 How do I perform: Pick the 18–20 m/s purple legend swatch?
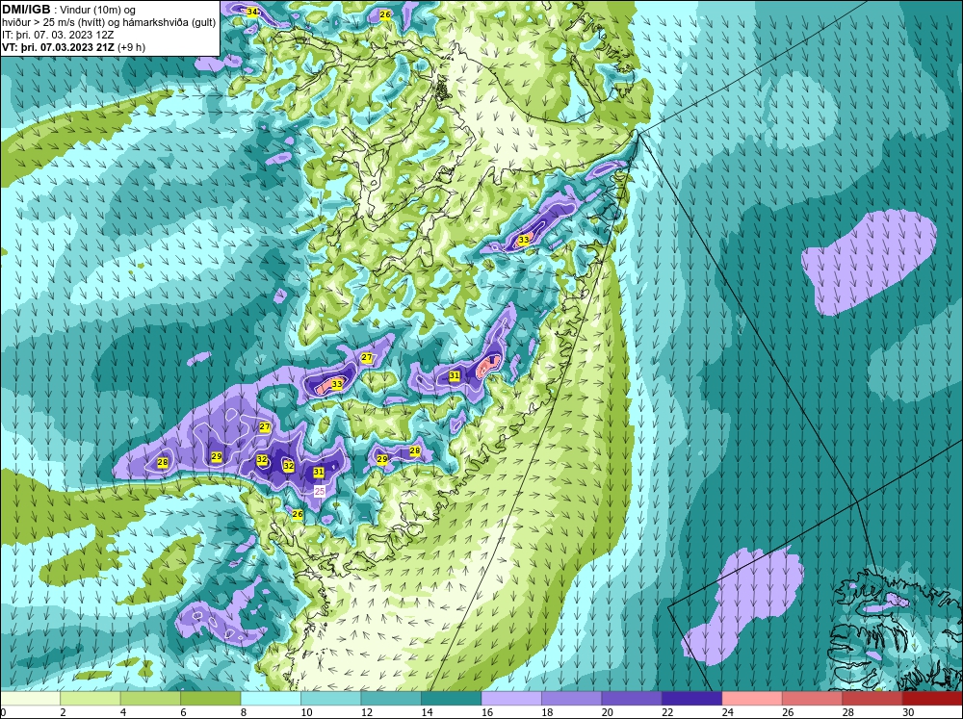coord(572,699)
